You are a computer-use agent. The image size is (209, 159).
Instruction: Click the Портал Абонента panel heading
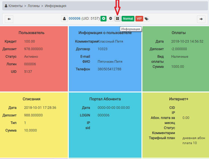[x=105, y=99]
